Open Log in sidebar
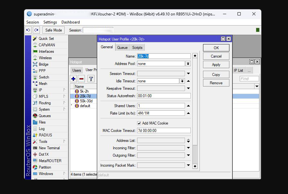Screen dimensions: 288x194 (50, 129)
